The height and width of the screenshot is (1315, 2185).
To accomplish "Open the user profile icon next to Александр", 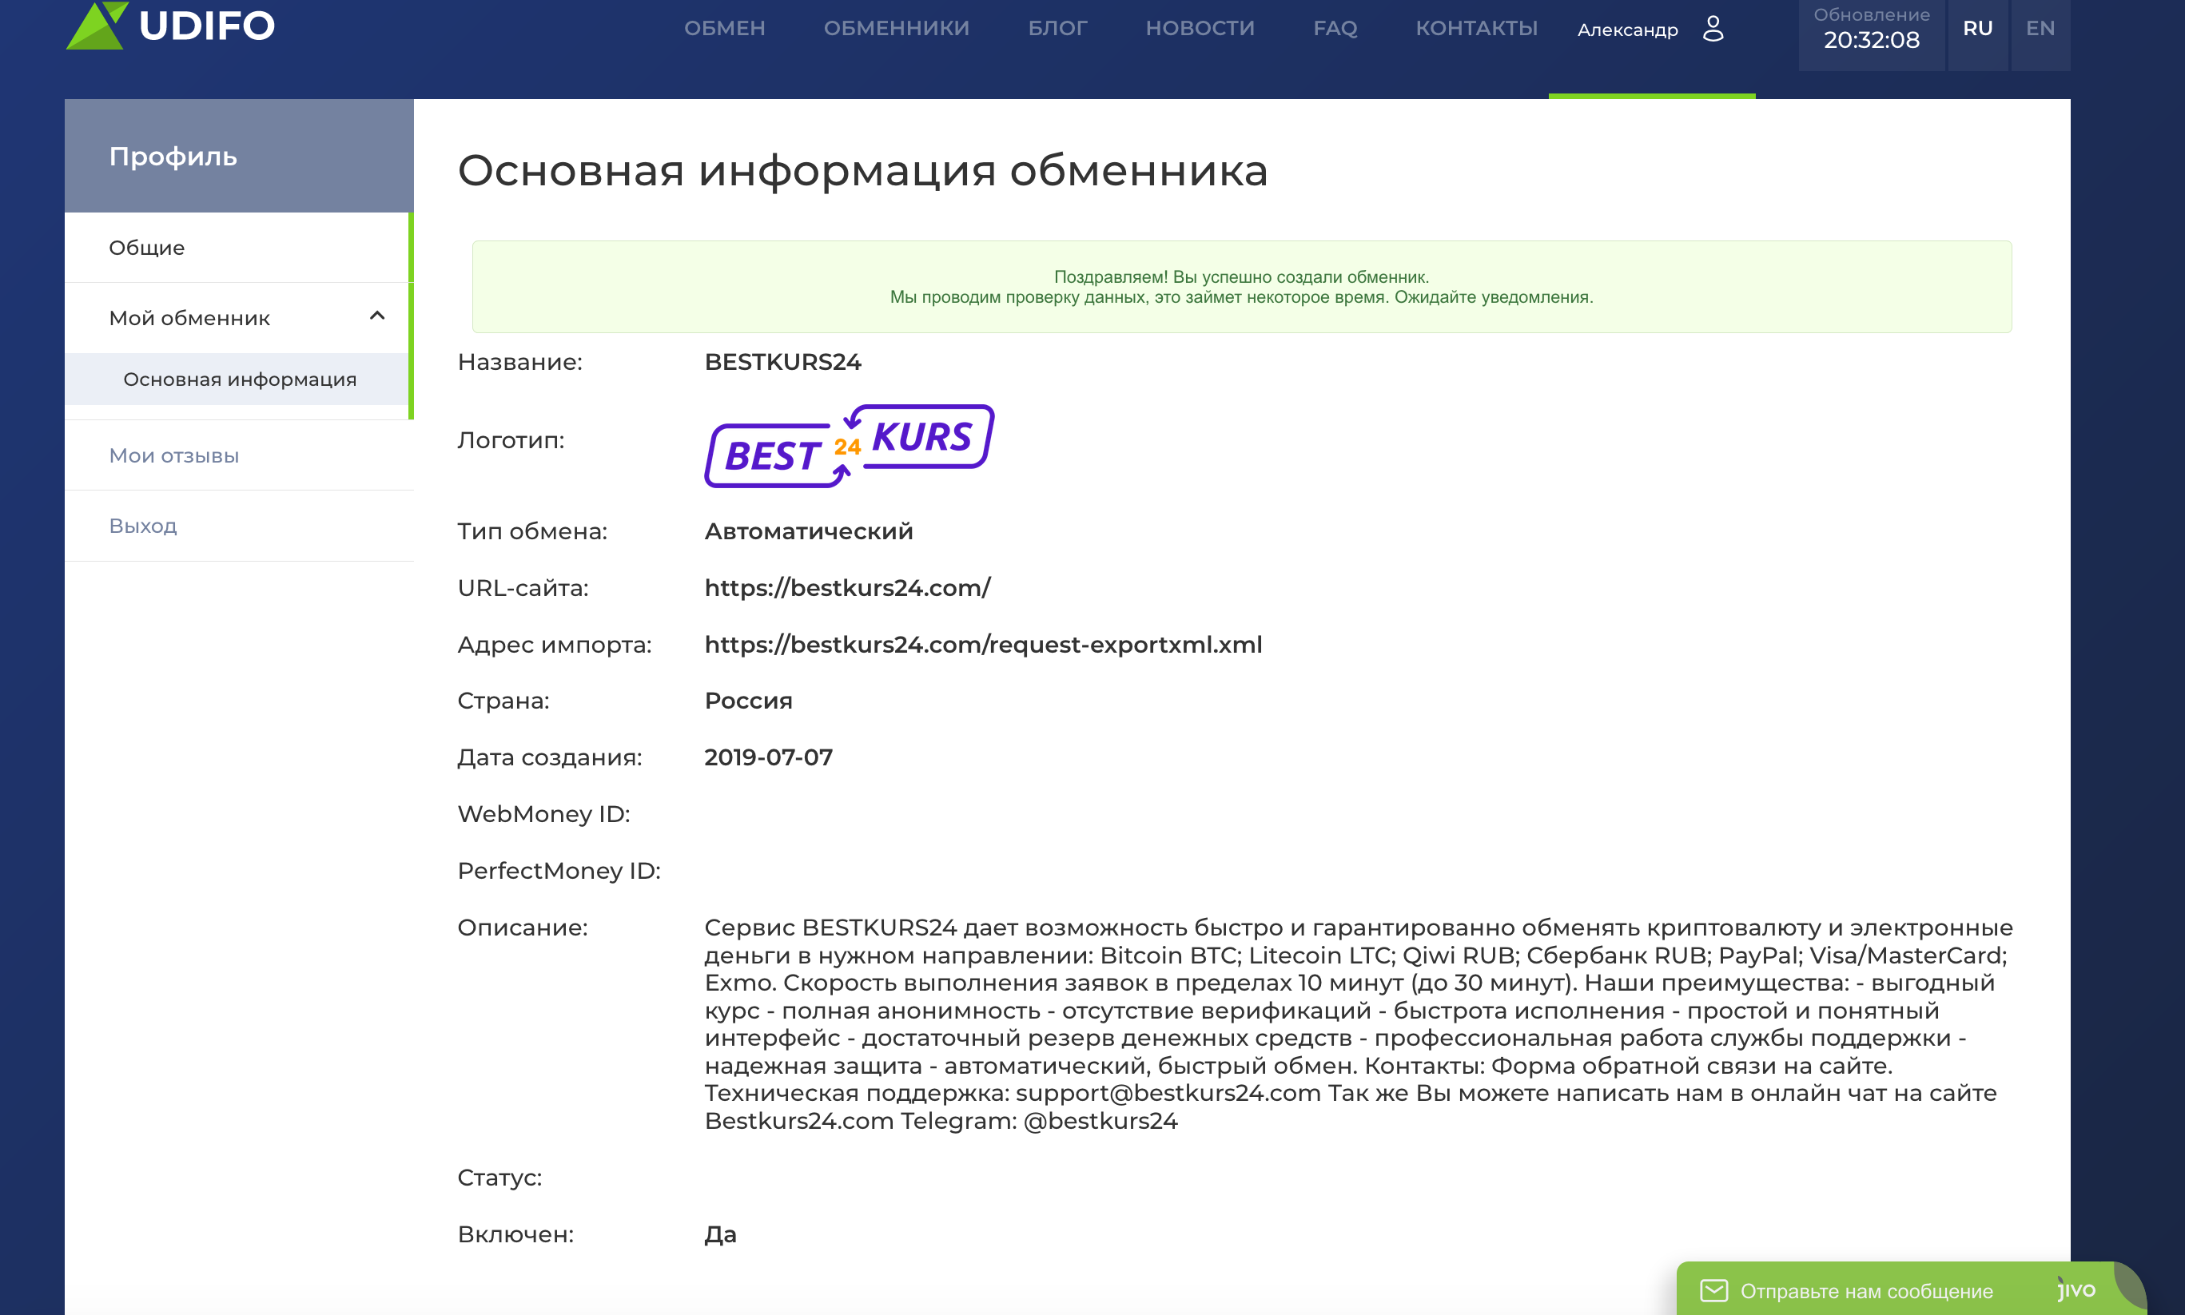I will (x=1713, y=28).
